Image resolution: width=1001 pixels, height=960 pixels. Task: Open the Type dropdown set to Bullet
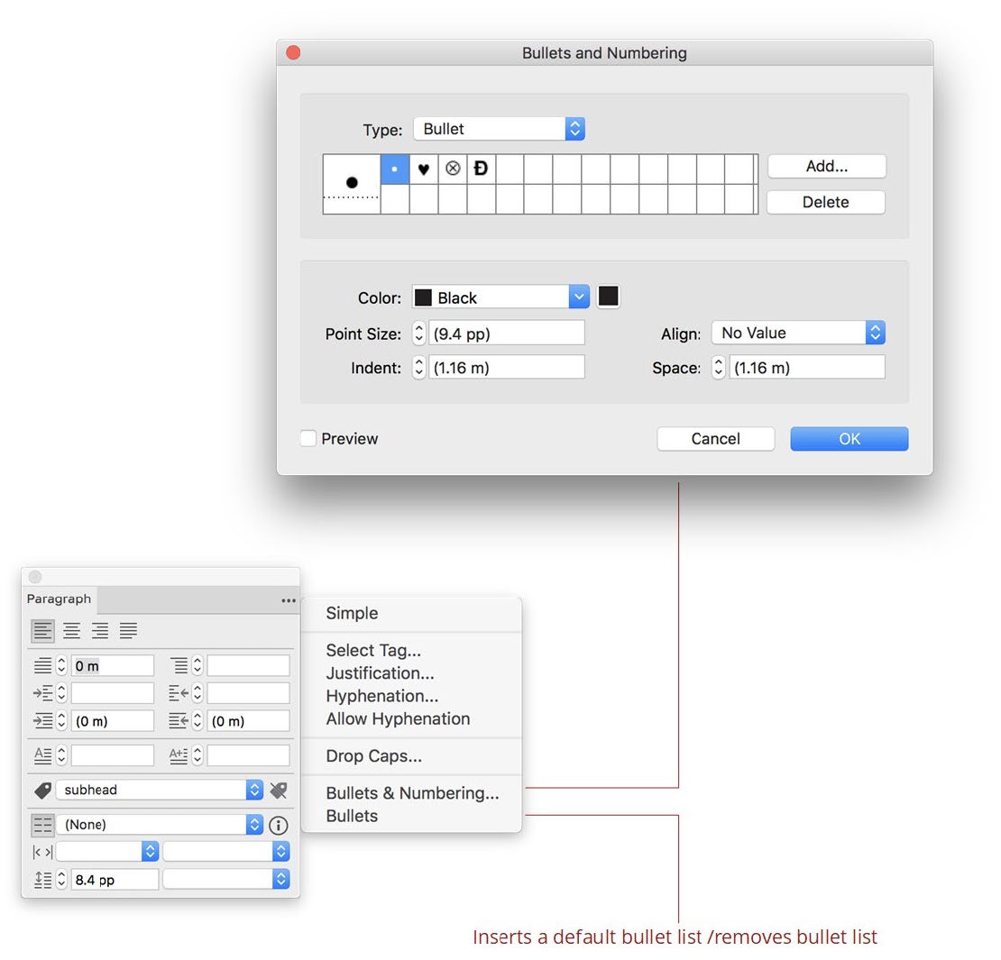pyautogui.click(x=499, y=129)
